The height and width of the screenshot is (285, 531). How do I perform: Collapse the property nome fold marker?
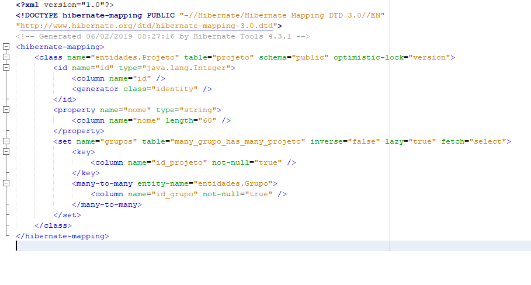tap(6, 110)
